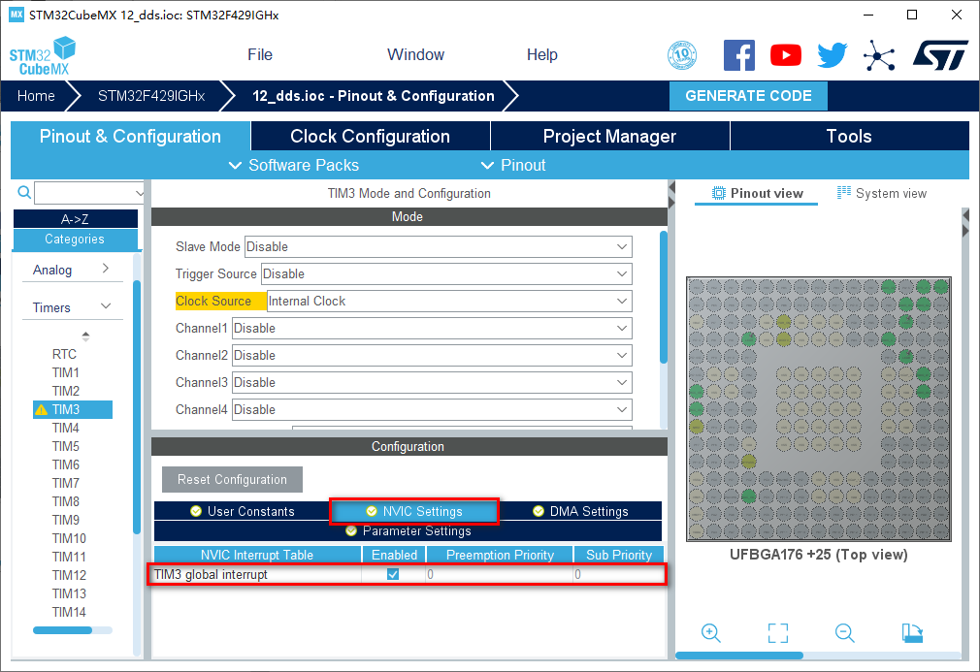Open the File menu
Screen dimensions: 980x672
pos(260,55)
